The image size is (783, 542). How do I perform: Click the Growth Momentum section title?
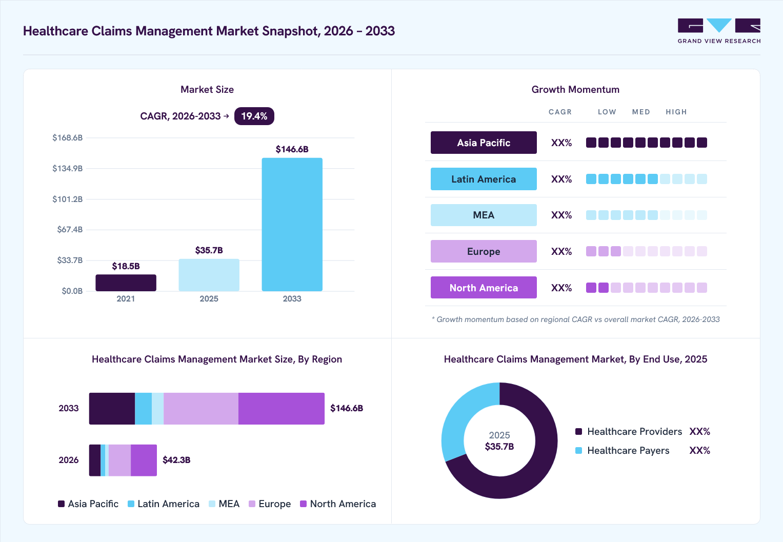click(575, 89)
